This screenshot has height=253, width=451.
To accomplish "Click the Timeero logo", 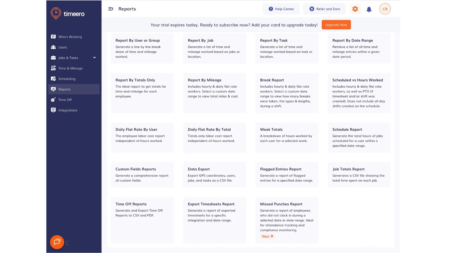I will [x=67, y=13].
